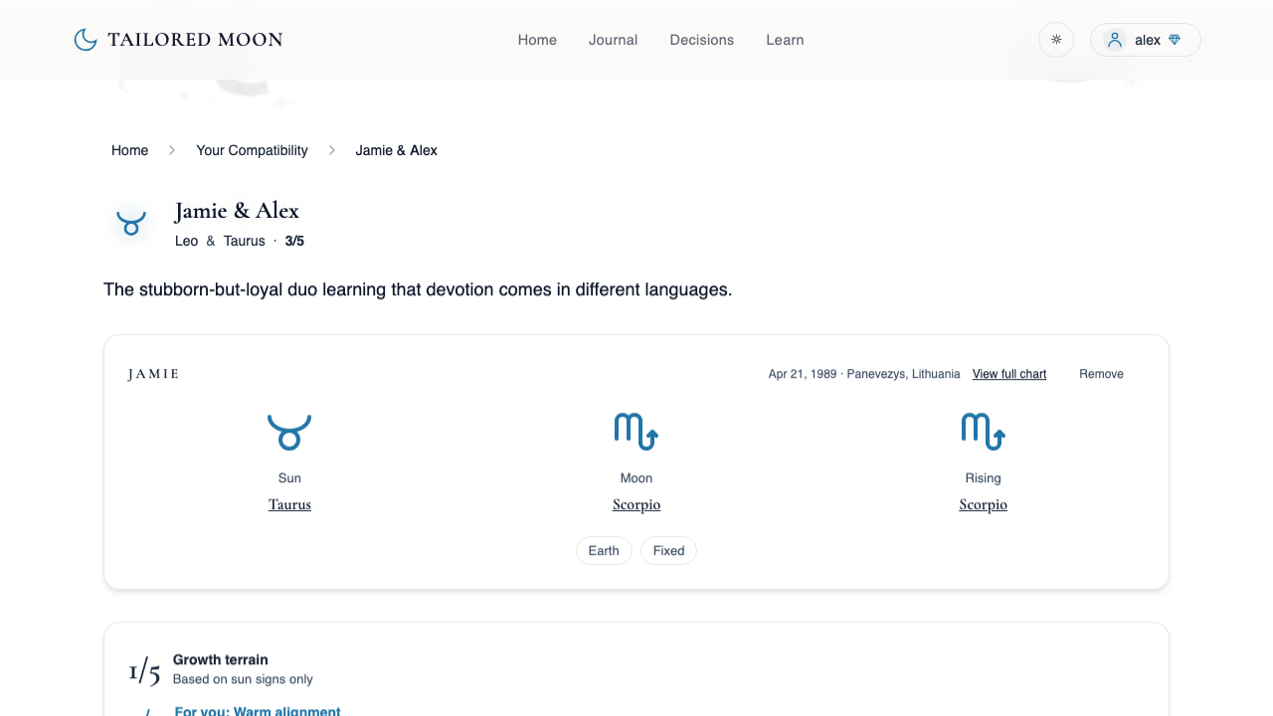Open the Learn nav item
This screenshot has height=716, width=1273.
[x=785, y=40]
